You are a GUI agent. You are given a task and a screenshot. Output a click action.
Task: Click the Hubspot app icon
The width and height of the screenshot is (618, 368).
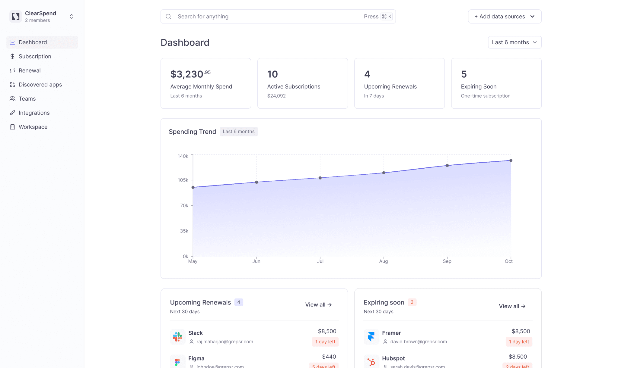point(371,362)
